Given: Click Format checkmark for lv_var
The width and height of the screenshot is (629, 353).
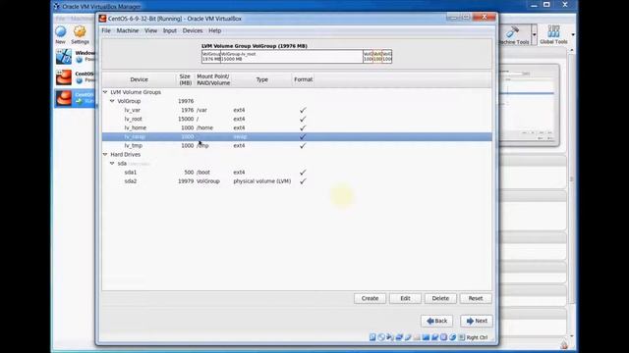Looking at the screenshot, I should click(303, 110).
